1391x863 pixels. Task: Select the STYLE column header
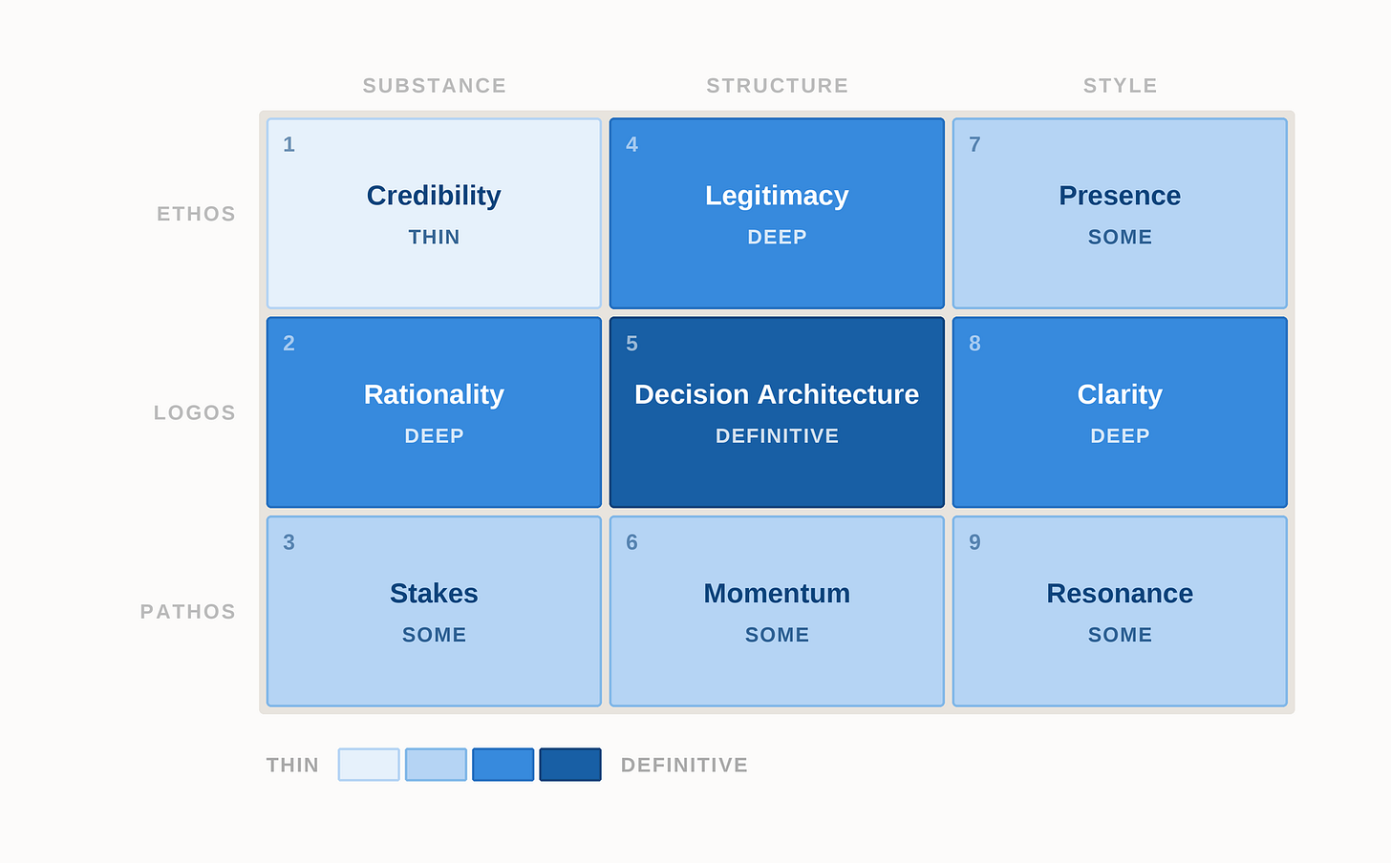1121,86
